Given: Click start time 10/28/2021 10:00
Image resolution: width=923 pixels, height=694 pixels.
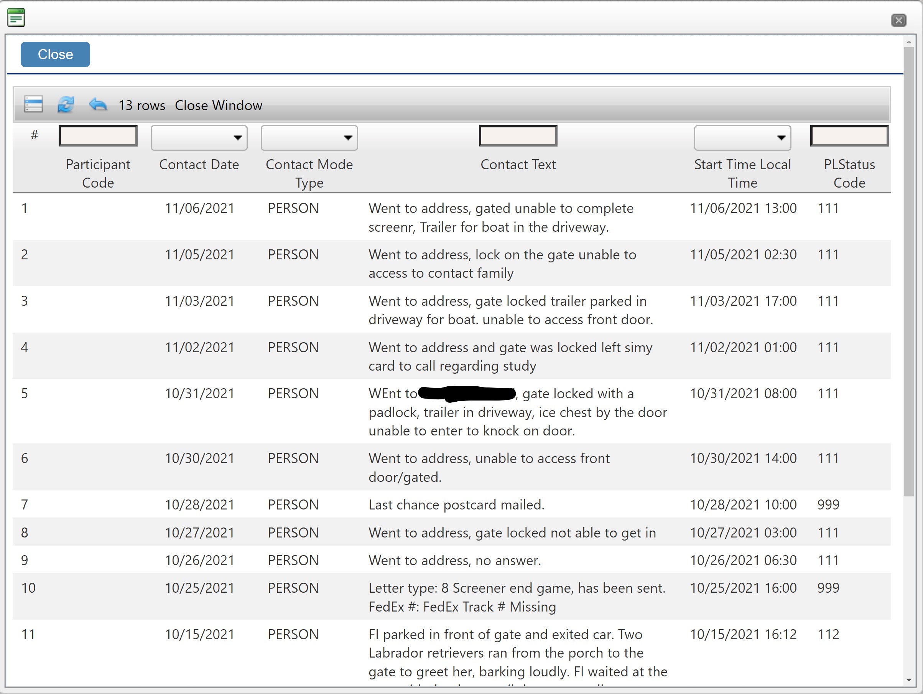Looking at the screenshot, I should [743, 505].
